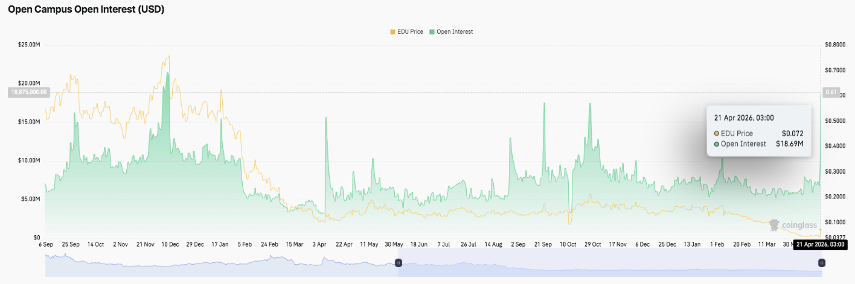Click the 3 Apr date on x-axis
This screenshot has width=855, height=284.
tap(319, 244)
